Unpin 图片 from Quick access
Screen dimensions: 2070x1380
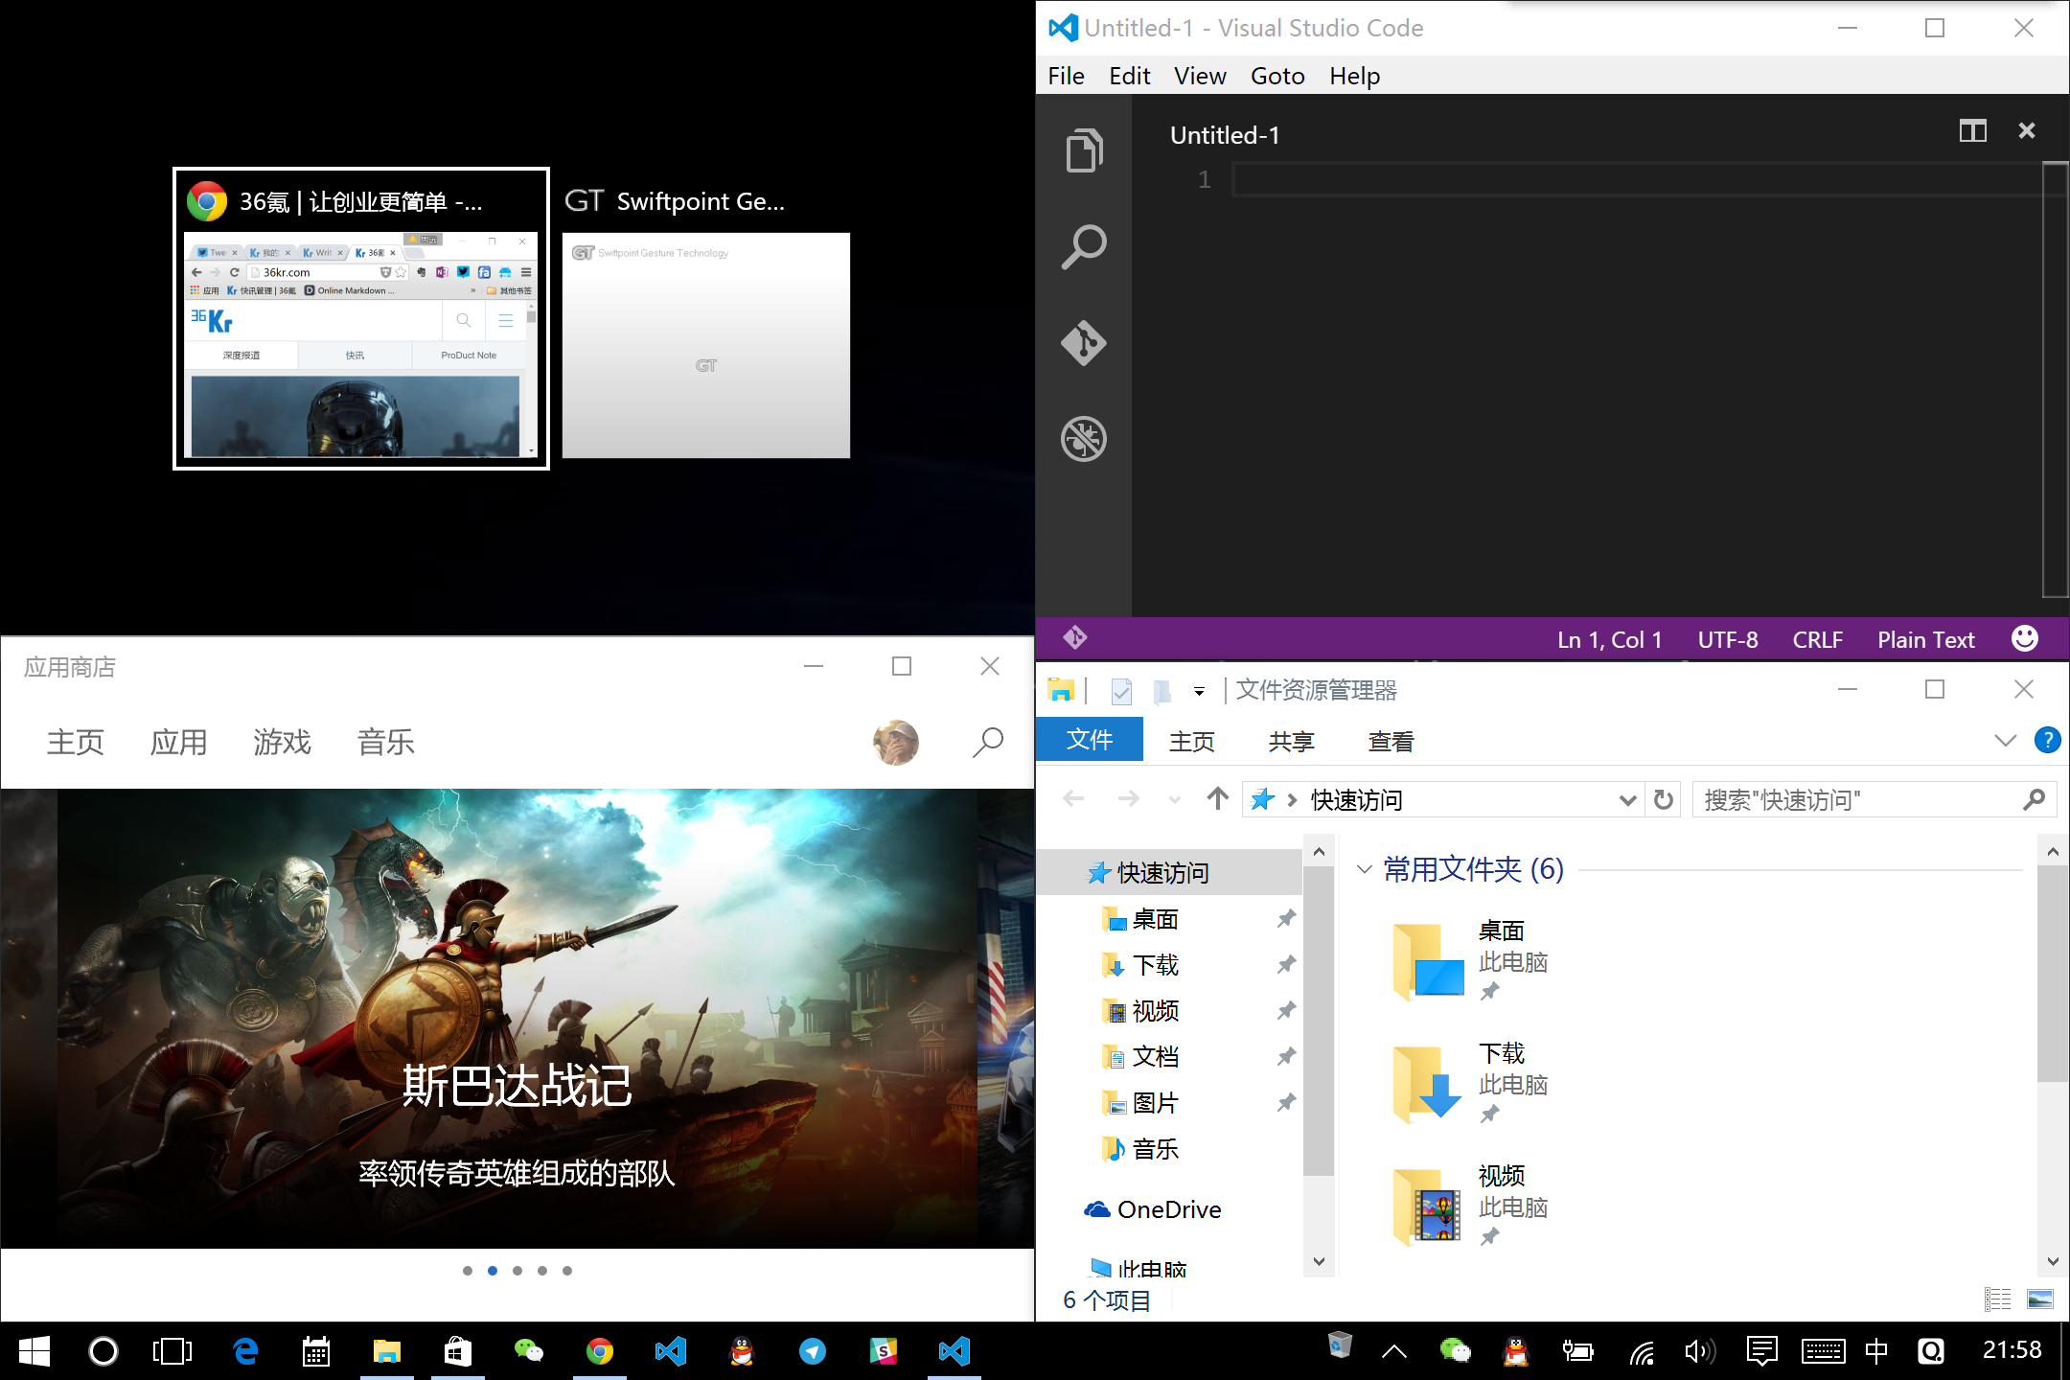pyautogui.click(x=1286, y=1102)
